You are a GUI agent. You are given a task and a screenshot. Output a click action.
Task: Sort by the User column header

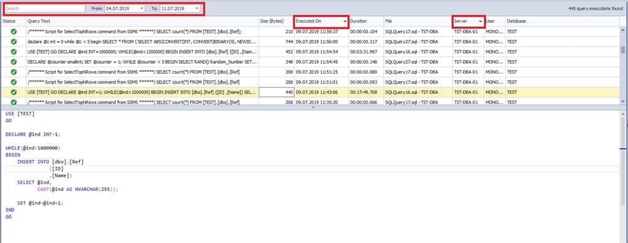point(495,21)
